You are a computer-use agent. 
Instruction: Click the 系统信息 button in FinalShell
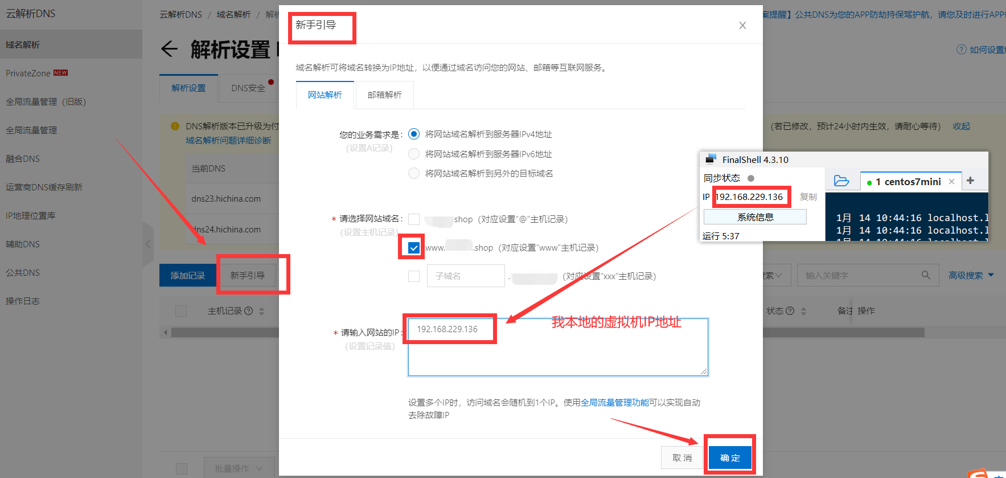pos(755,217)
